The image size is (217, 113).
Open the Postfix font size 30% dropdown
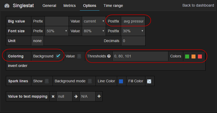(133, 31)
